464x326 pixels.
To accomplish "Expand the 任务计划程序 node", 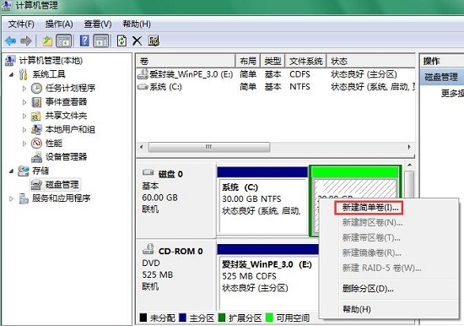I will [x=24, y=89].
